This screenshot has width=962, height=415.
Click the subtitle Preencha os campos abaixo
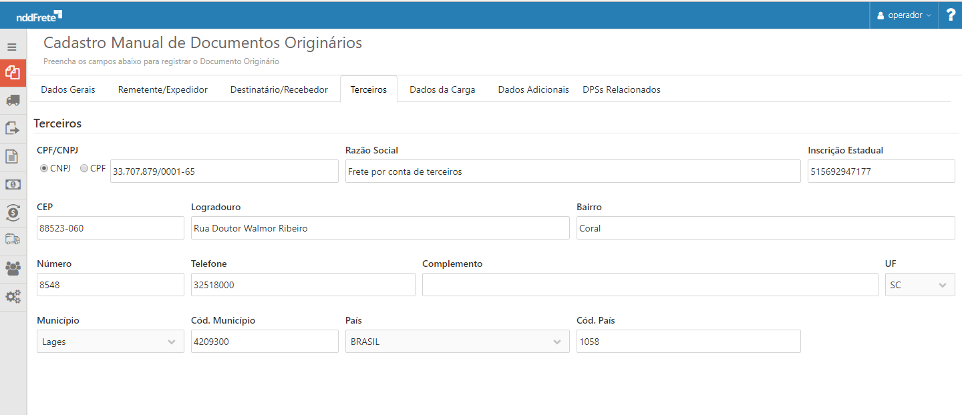pyautogui.click(x=161, y=61)
